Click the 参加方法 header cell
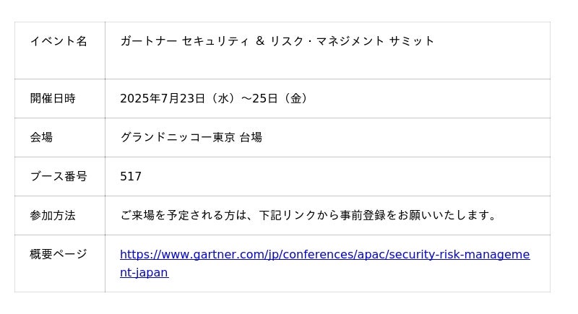The width and height of the screenshot is (578, 314). pos(60,216)
